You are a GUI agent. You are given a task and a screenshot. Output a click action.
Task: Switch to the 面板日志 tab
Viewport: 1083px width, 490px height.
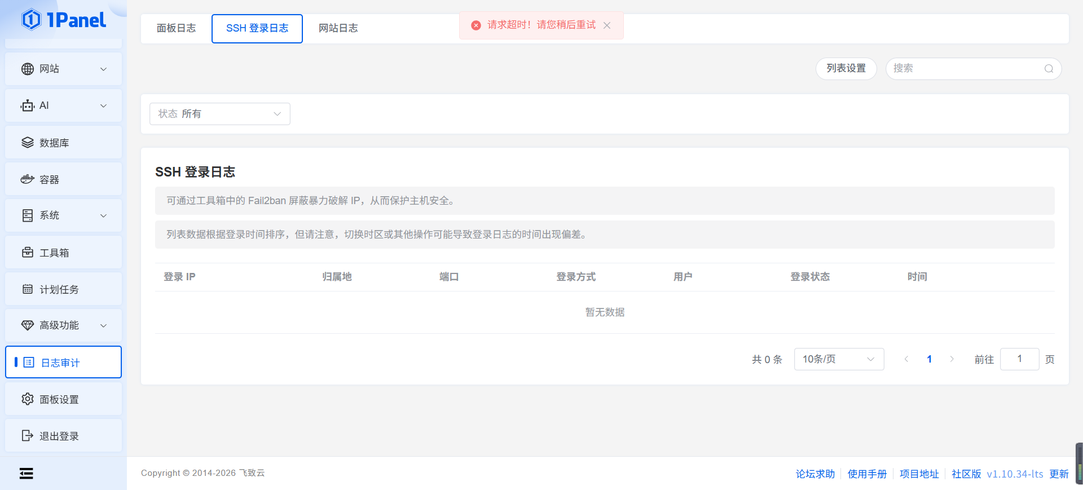(176, 28)
